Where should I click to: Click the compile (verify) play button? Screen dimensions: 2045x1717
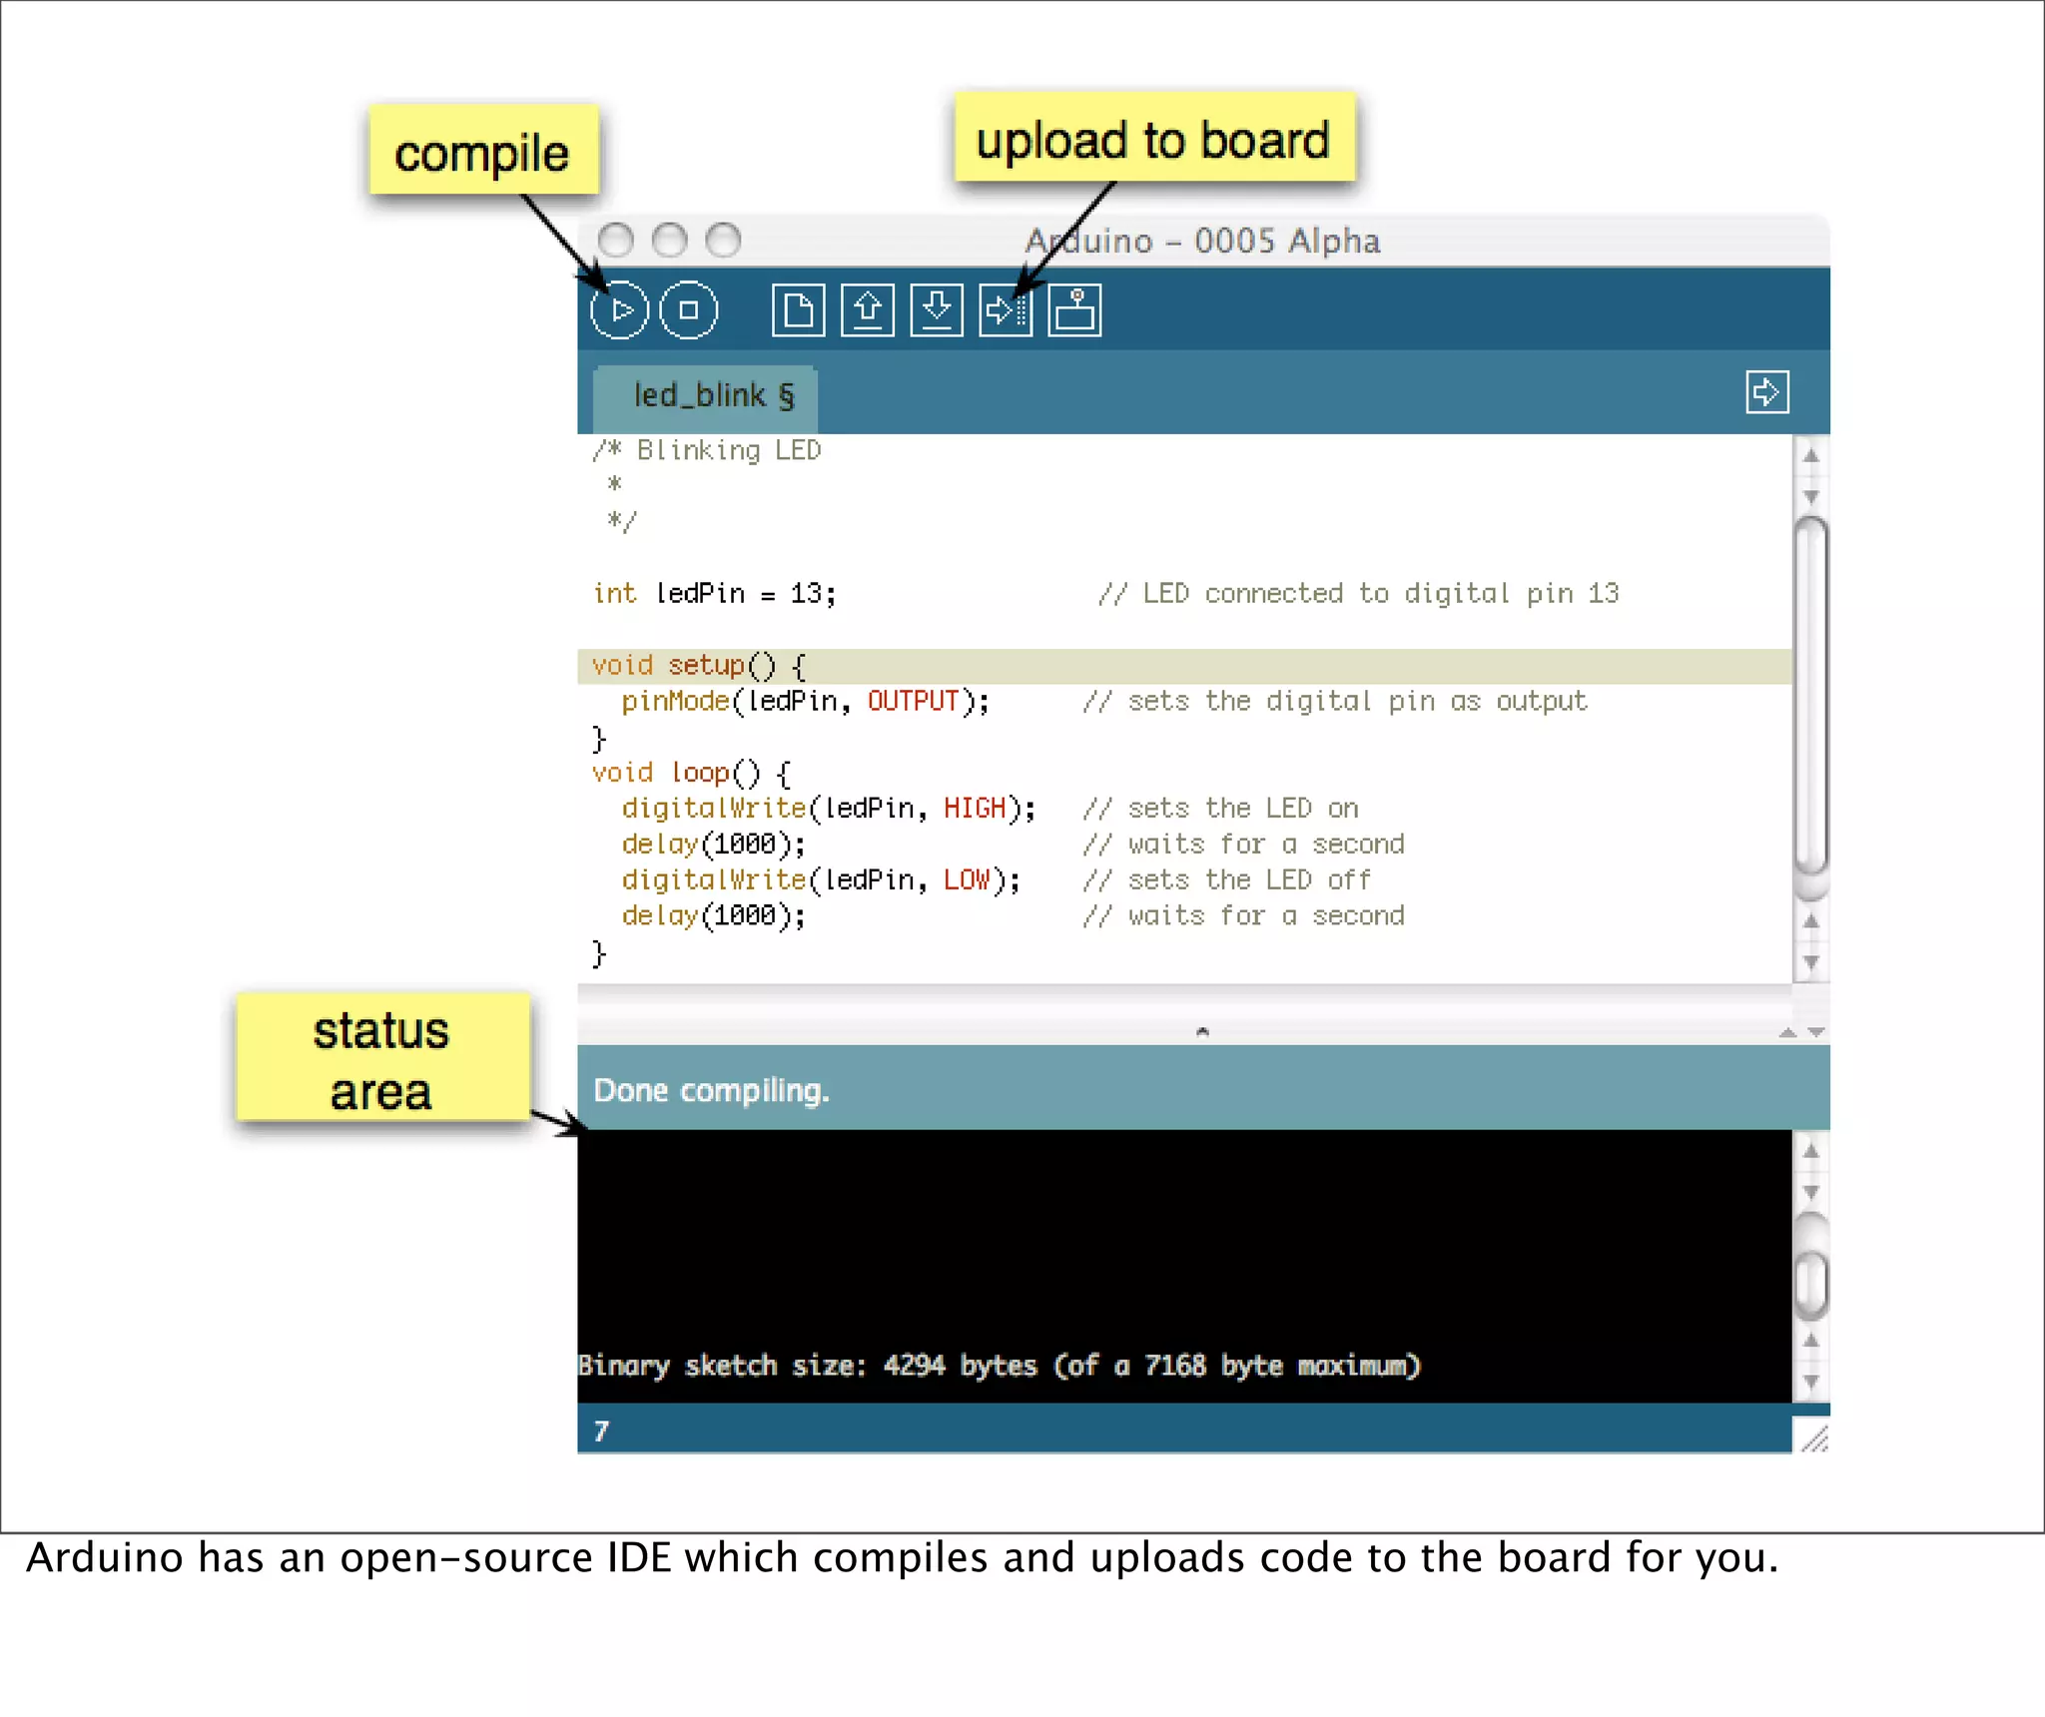[619, 310]
